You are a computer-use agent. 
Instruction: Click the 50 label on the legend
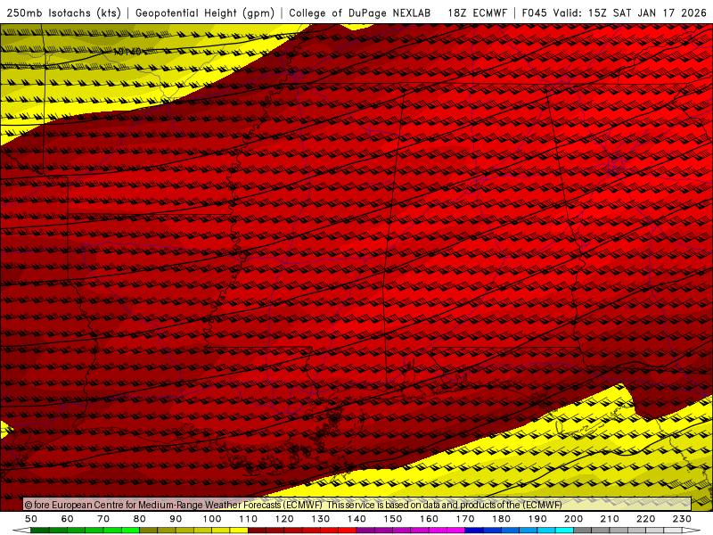click(31, 519)
